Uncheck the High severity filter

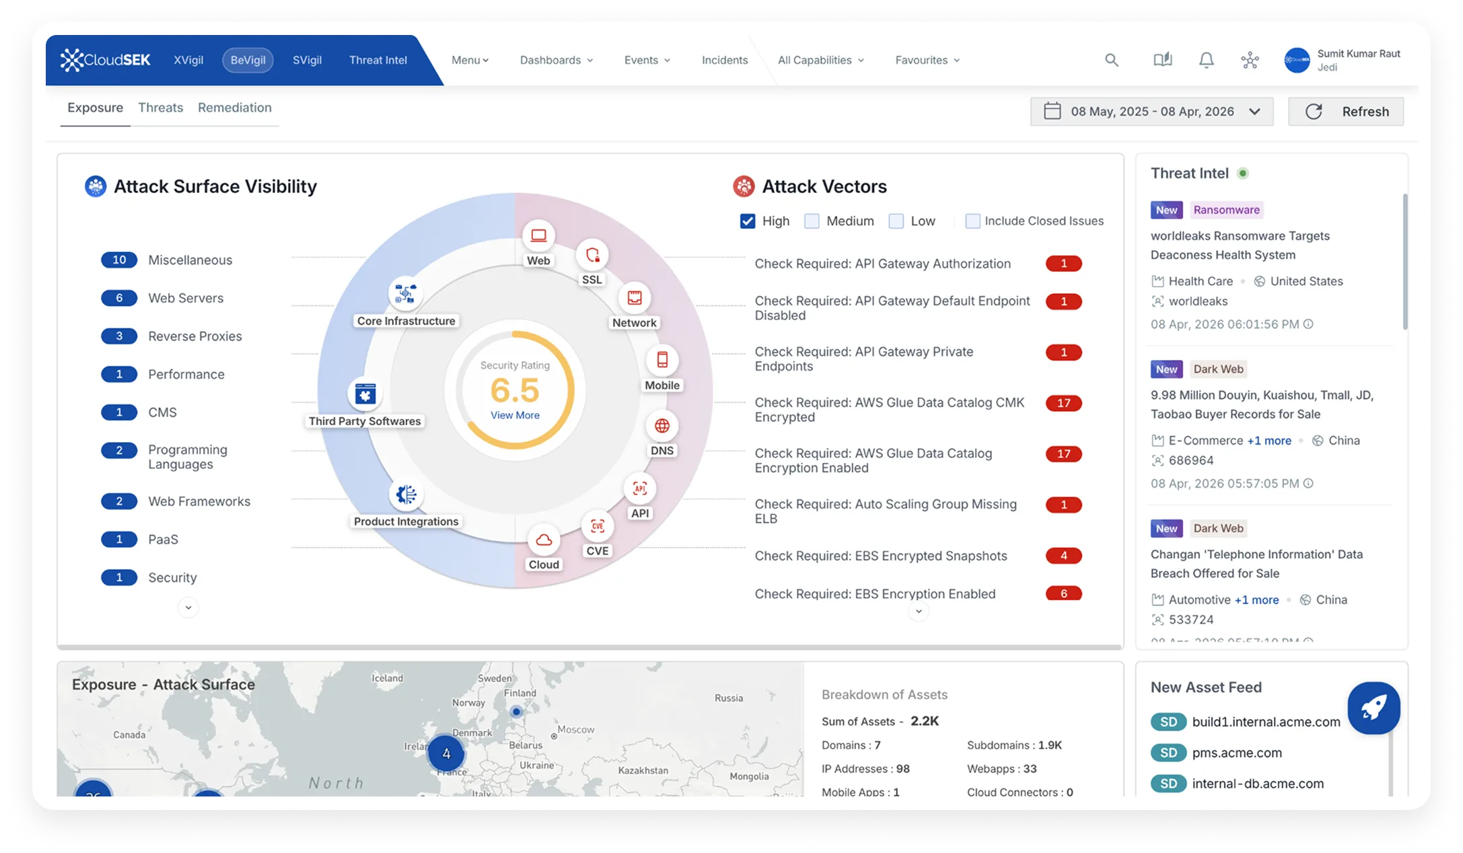pos(748,220)
